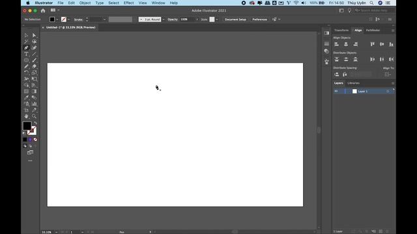The height and width of the screenshot is (234, 417).
Task: Select the Selection tool arrow
Action: tap(26, 35)
